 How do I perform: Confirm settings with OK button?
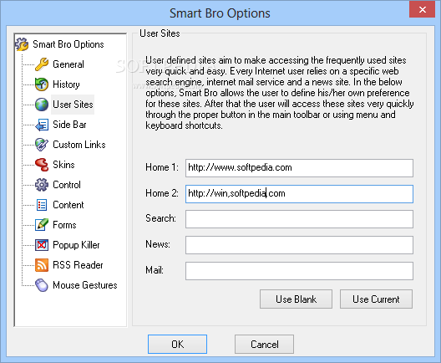tap(177, 344)
